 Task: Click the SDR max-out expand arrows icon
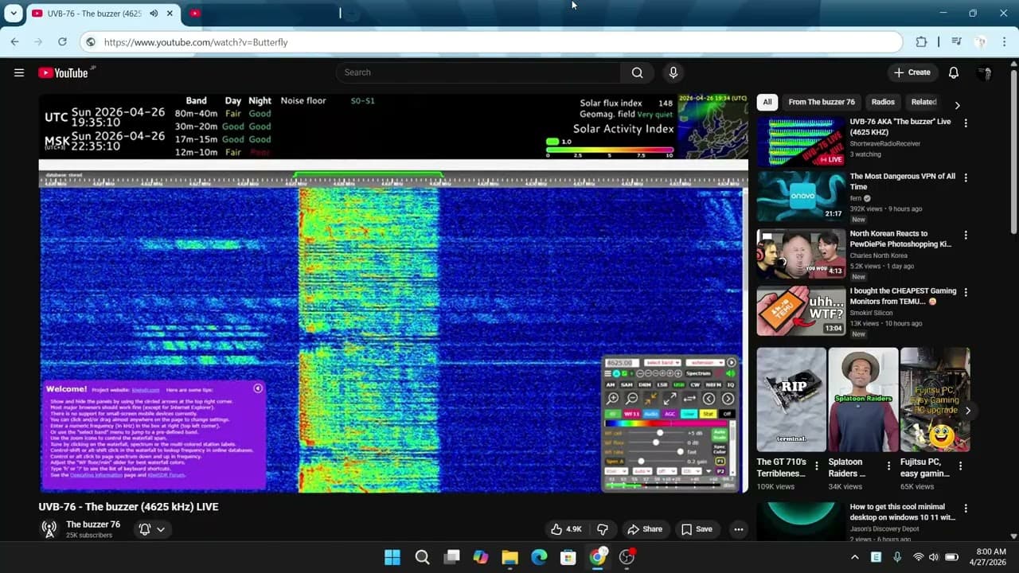click(x=670, y=399)
